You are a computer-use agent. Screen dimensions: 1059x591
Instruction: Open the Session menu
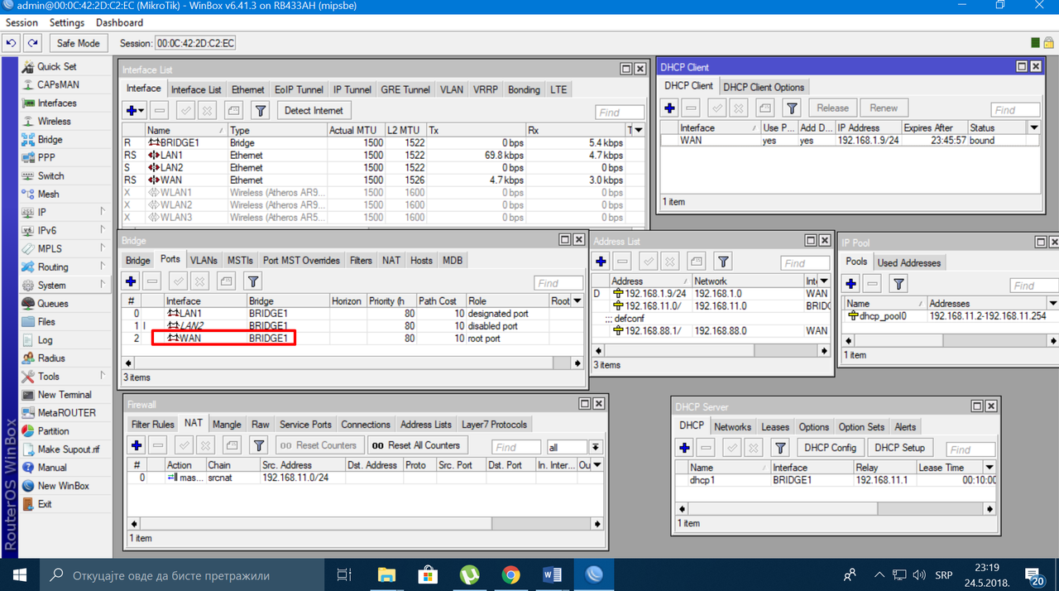[x=22, y=22]
